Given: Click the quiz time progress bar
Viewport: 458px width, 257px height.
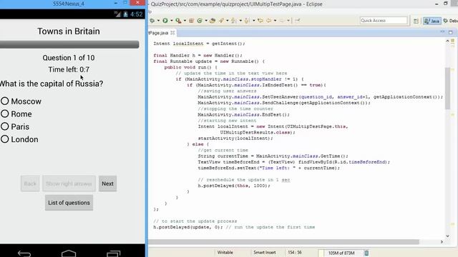Looking at the screenshot, I should coord(69,44).
